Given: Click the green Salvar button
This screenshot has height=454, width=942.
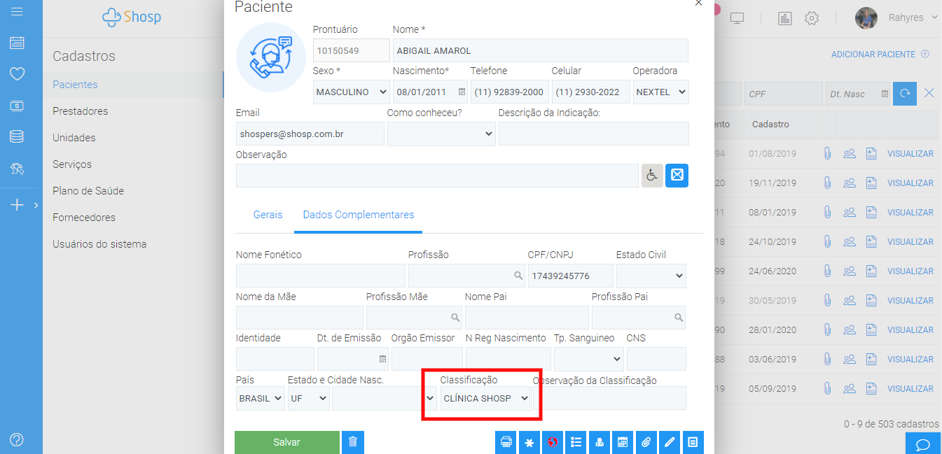Looking at the screenshot, I should pos(287,442).
